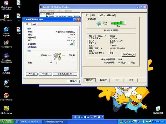This screenshot has width=166, height=124.
Task: Open Internet Explorer desktop shortcut
Action: click(x=6, y=32)
